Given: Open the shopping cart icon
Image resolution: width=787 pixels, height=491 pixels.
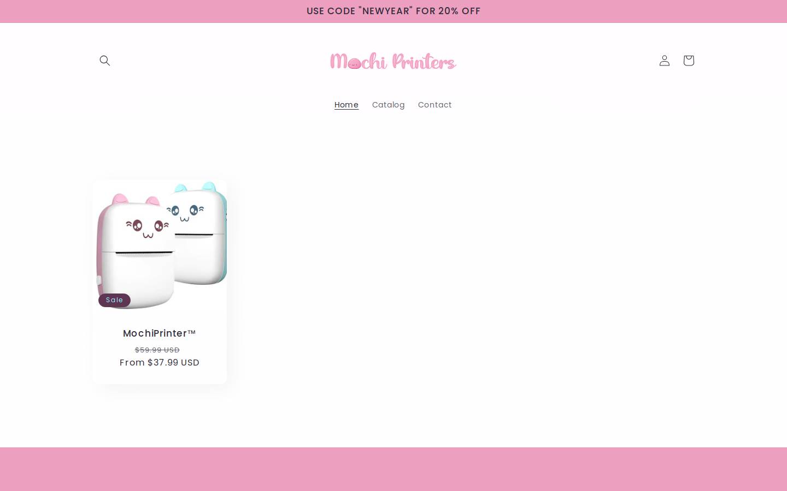Looking at the screenshot, I should tap(688, 61).
